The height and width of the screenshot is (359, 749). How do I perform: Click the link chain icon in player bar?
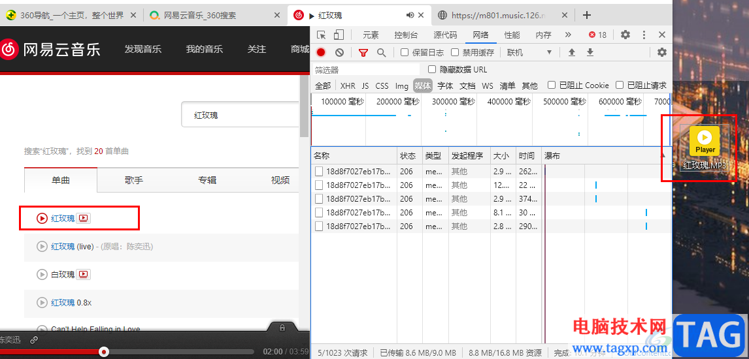[34, 340]
